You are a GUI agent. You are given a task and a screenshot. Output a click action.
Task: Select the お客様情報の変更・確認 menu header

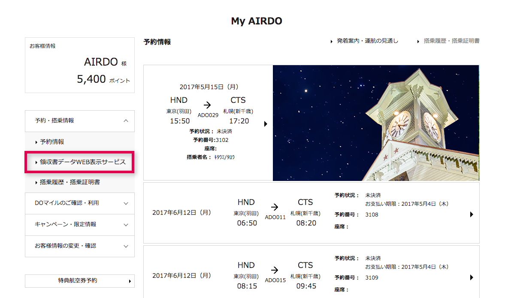[x=79, y=246]
